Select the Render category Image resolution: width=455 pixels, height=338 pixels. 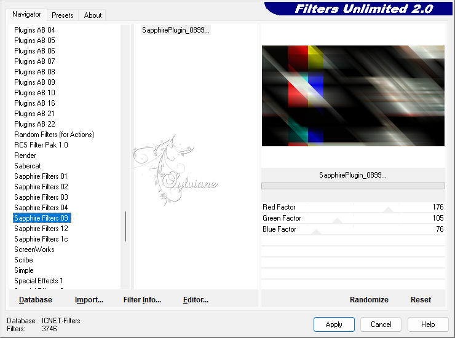coord(25,155)
